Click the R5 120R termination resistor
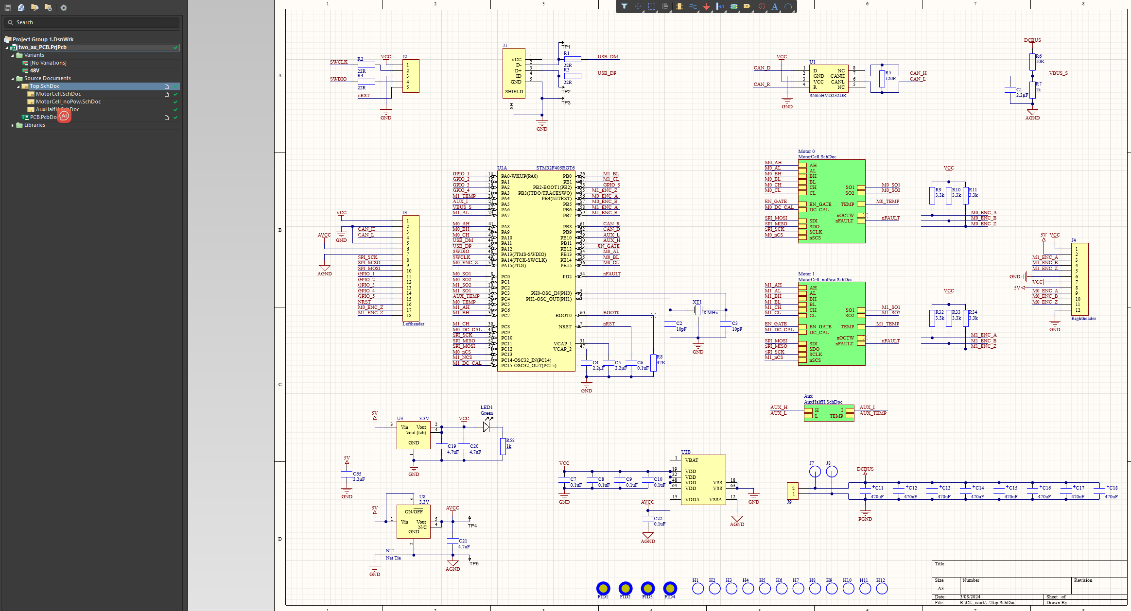1131x611 pixels. click(882, 79)
